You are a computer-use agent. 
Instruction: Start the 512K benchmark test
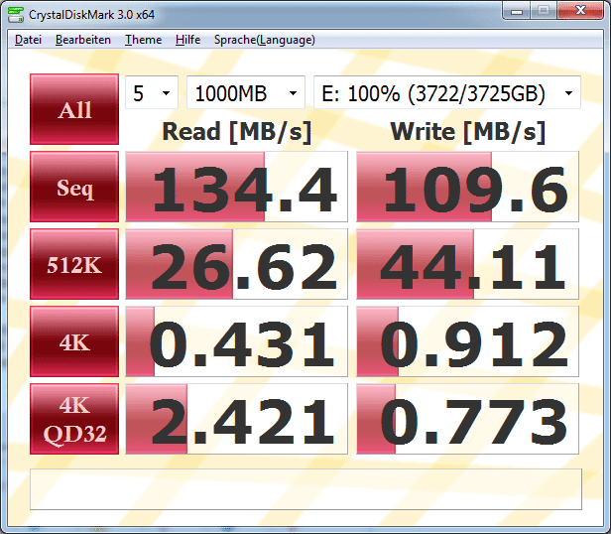point(74,264)
